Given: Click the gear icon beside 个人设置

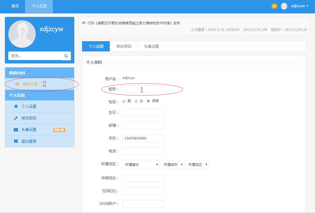Looking at the screenshot, I should point(16,106).
